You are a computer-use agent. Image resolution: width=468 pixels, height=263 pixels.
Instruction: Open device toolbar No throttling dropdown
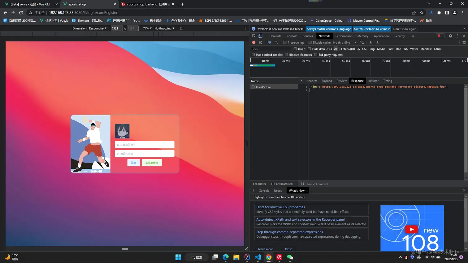tap(164, 28)
